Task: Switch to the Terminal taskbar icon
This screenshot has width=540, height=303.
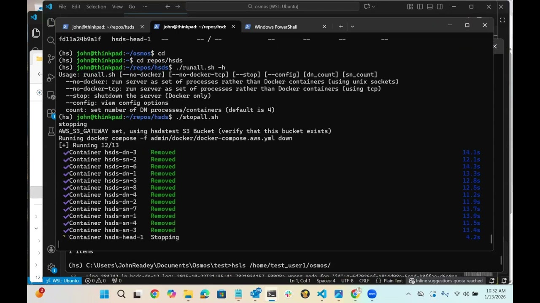Action: click(272, 294)
